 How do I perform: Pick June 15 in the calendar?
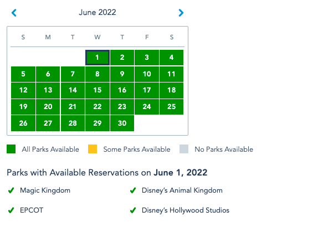point(98,90)
